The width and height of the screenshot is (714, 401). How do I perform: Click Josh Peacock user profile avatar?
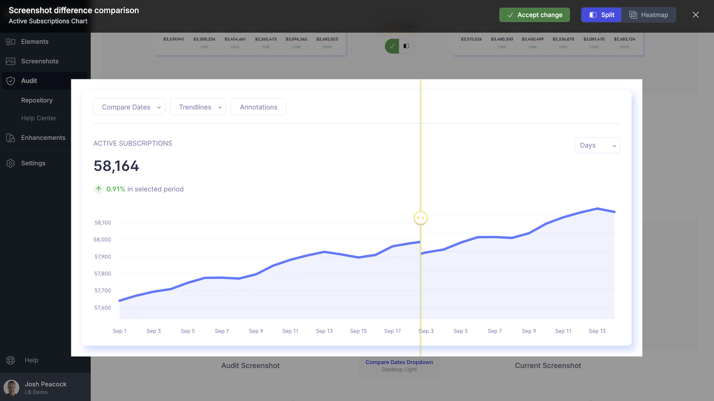point(12,388)
